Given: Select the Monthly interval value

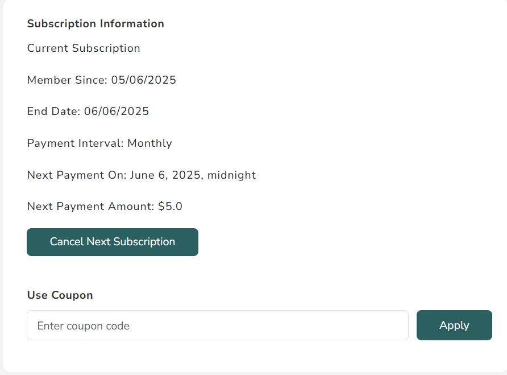Looking at the screenshot, I should point(149,143).
